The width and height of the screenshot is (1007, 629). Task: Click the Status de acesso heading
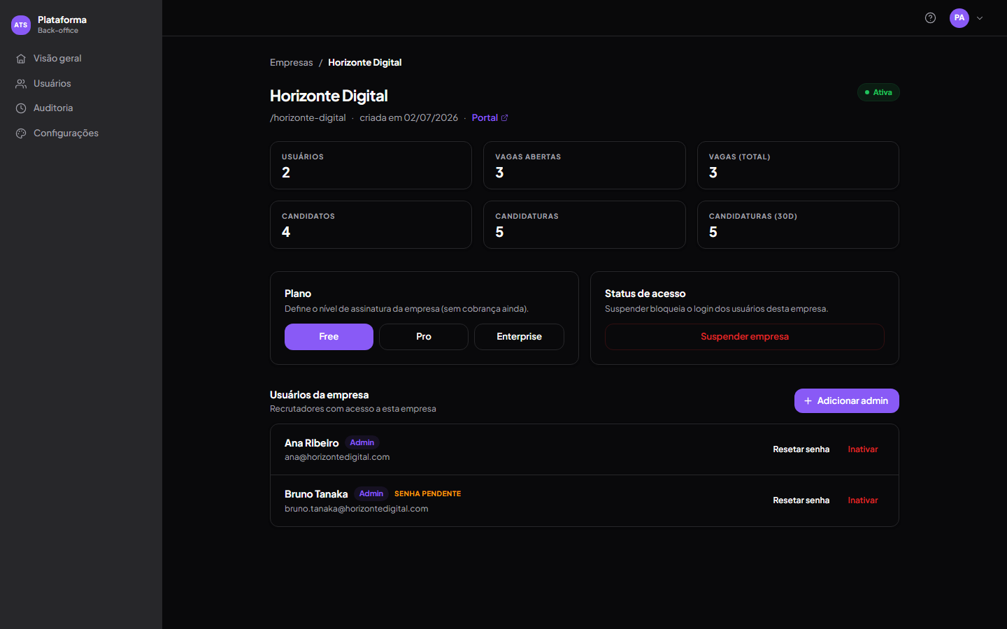645,294
